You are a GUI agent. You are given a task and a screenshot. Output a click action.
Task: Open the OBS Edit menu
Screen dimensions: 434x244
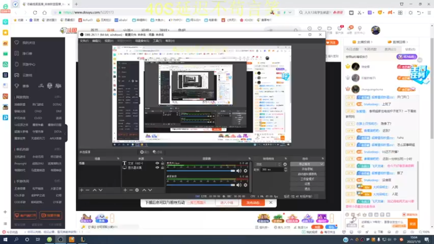(97, 41)
